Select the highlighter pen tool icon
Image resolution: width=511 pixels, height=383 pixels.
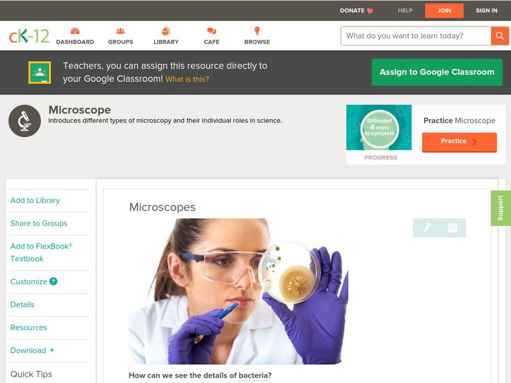(x=427, y=227)
